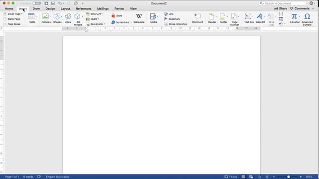Zoom out with the minus button

(274, 177)
